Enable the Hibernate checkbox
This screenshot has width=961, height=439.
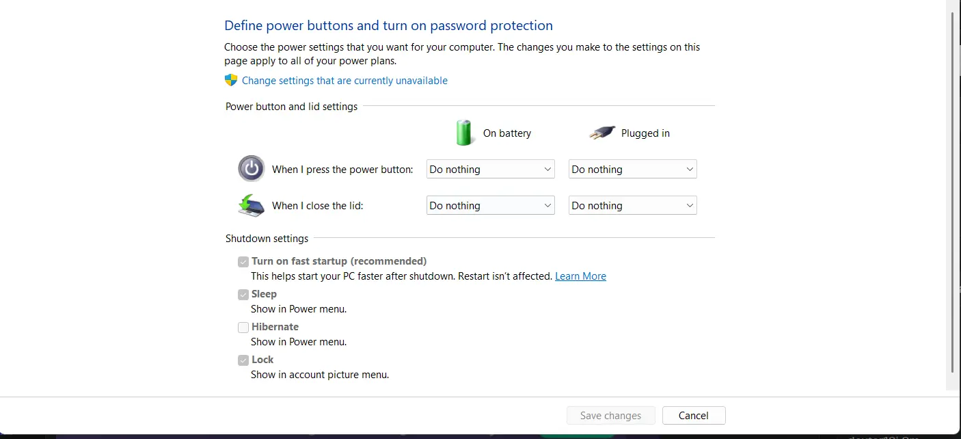click(243, 327)
